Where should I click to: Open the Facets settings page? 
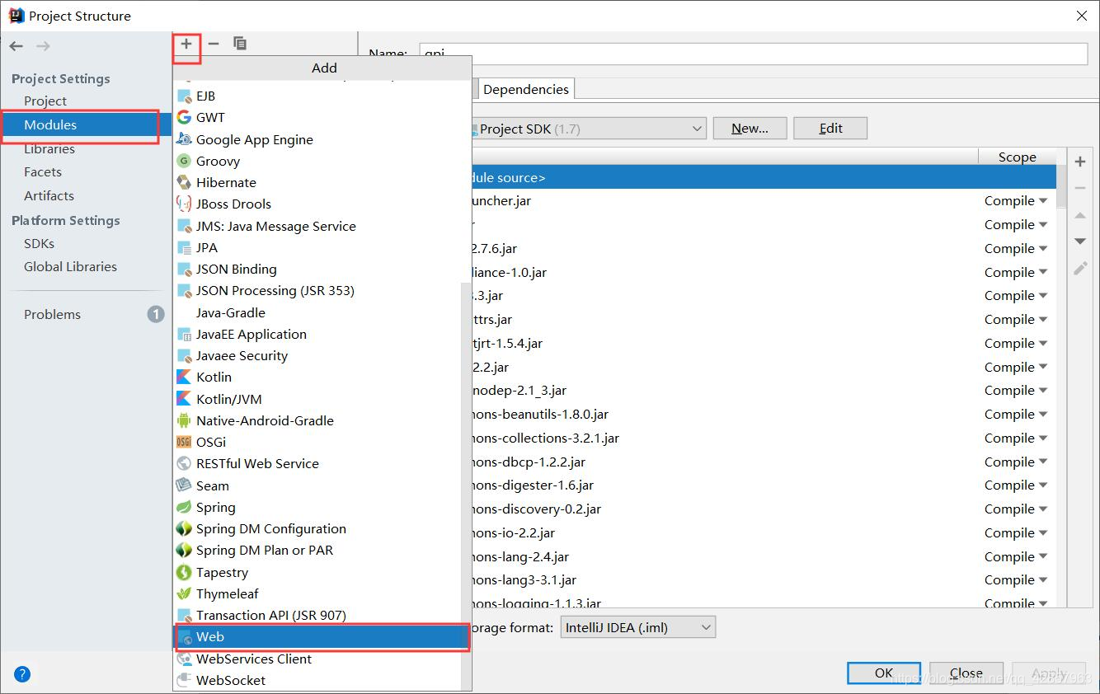[x=43, y=171]
